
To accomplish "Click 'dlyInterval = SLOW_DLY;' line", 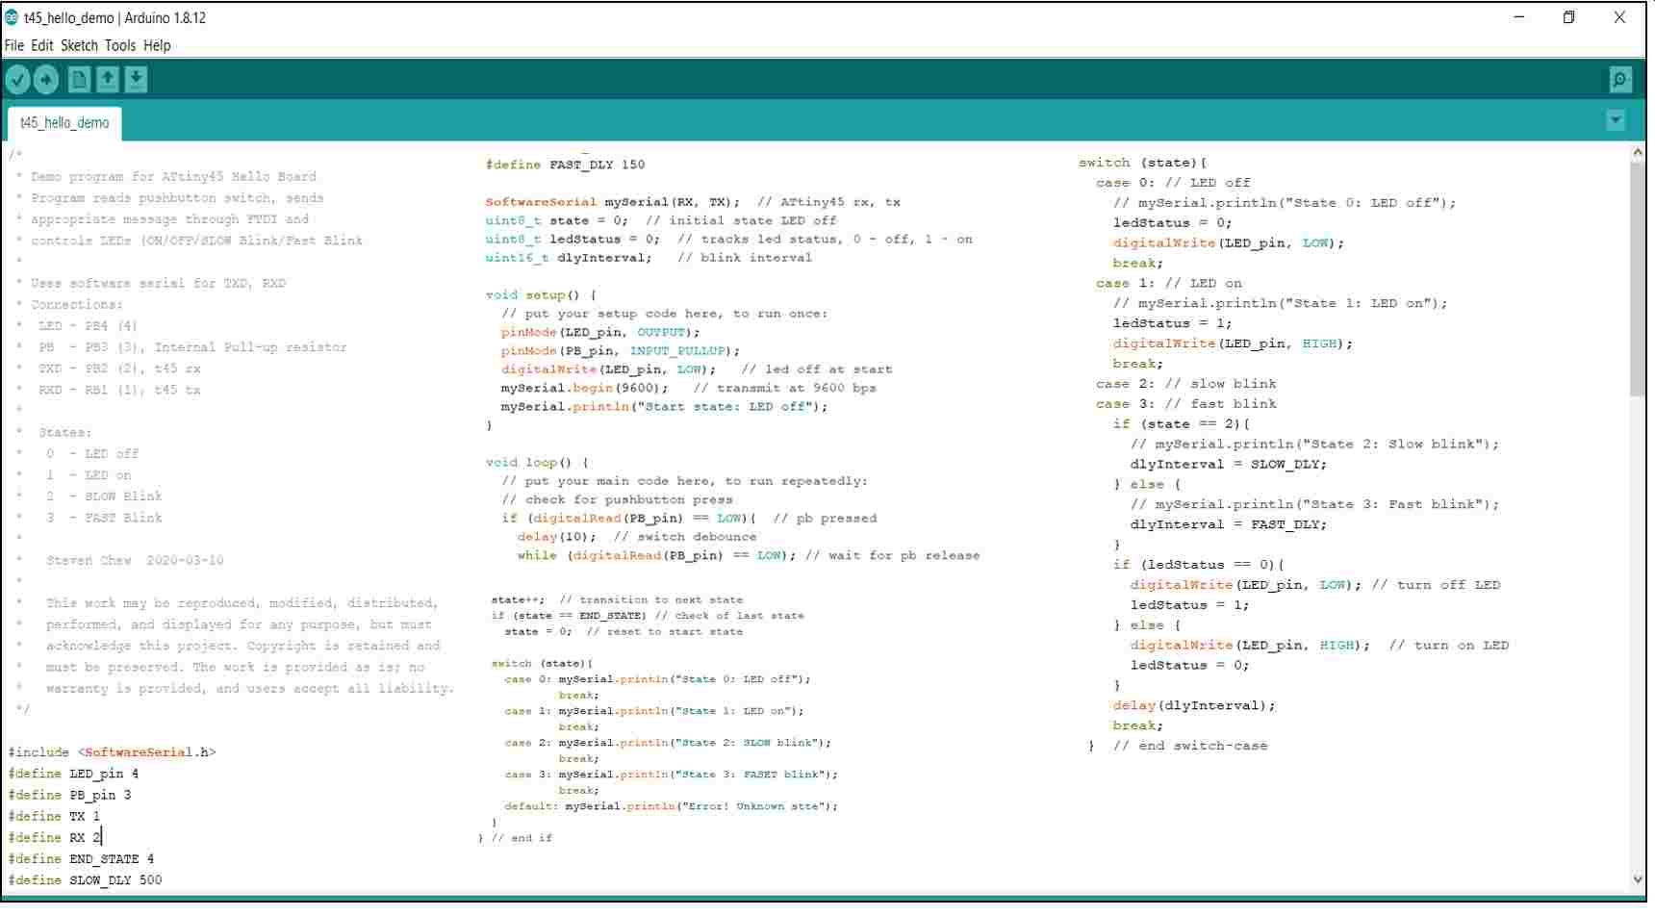I will click(x=1229, y=464).
